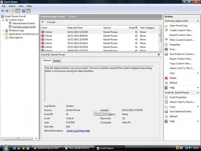The width and height of the screenshot is (201, 151).
Task: Switch to the Details tab
Action: [57, 61]
